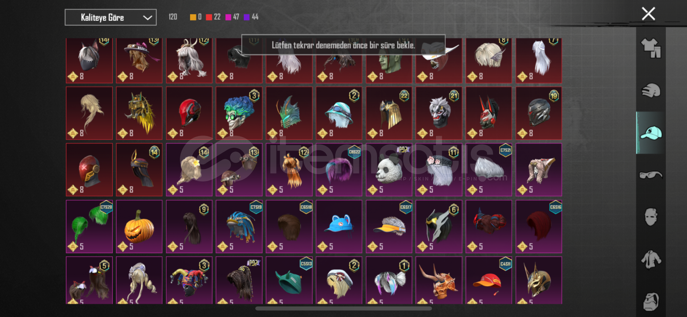Filter by the pink quality count 47
The image size is (687, 317).
coord(232,17)
